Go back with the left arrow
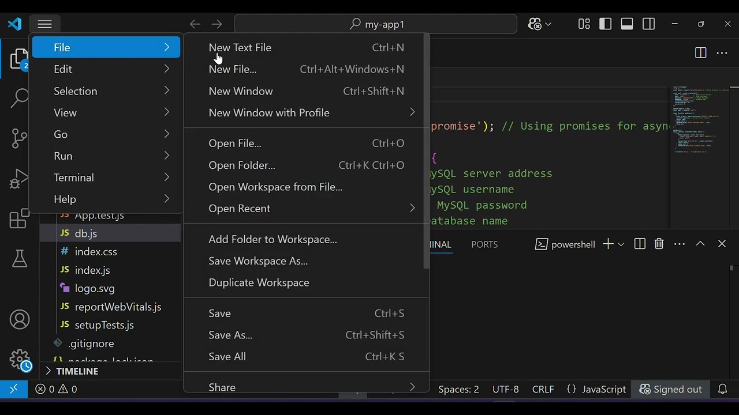This screenshot has width=739, height=415. (195, 24)
